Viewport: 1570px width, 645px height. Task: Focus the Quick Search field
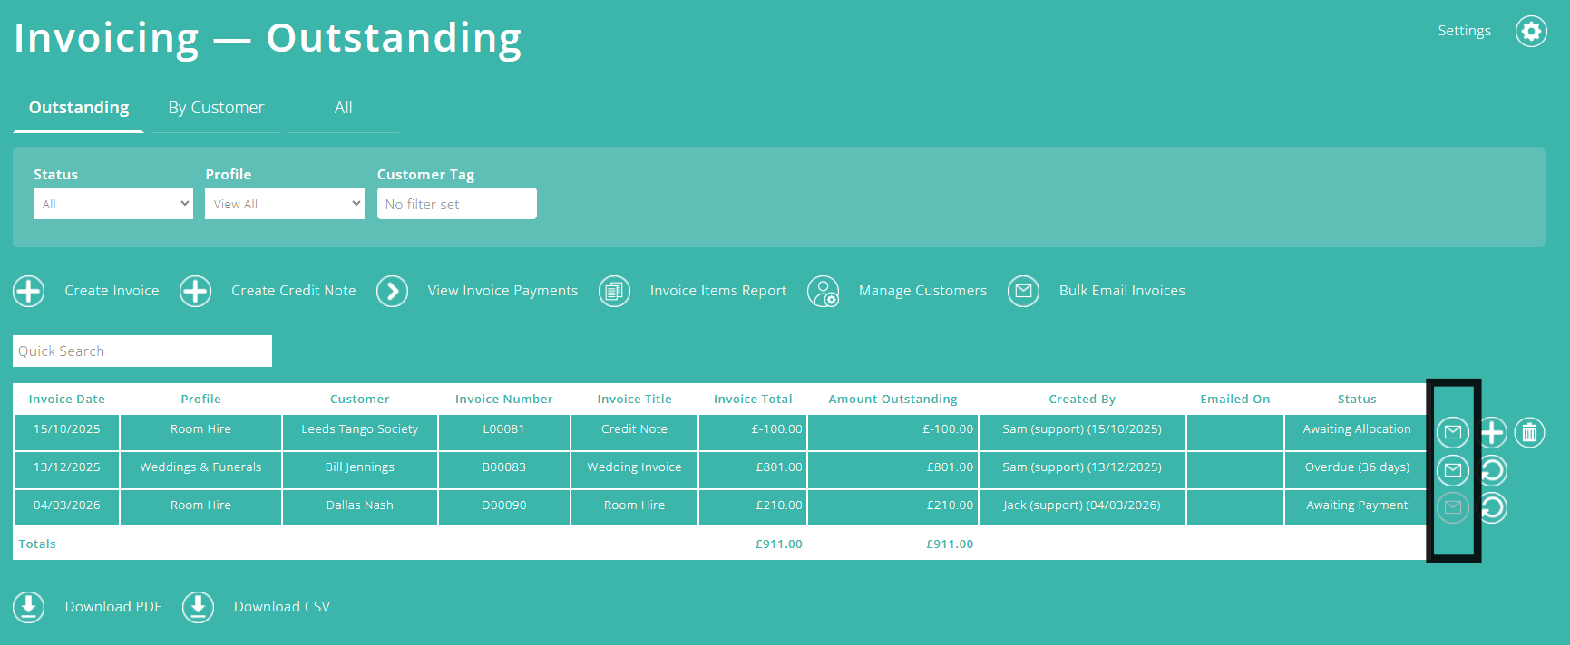point(142,351)
